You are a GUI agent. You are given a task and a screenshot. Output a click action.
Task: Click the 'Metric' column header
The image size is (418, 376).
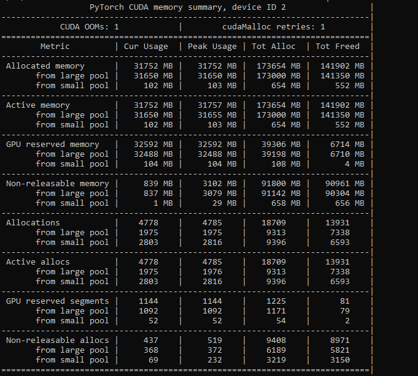coord(55,47)
